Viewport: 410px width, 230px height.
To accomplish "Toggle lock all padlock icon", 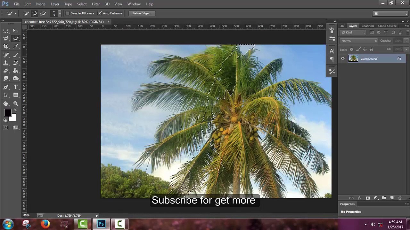I will [x=372, y=50].
